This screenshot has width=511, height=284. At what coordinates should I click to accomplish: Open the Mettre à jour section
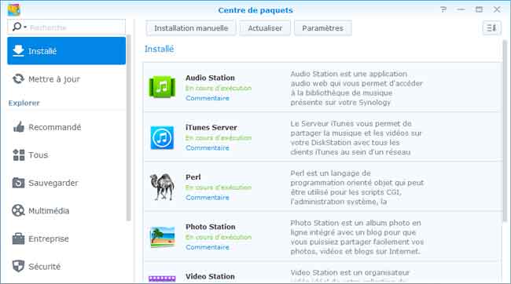[67, 79]
